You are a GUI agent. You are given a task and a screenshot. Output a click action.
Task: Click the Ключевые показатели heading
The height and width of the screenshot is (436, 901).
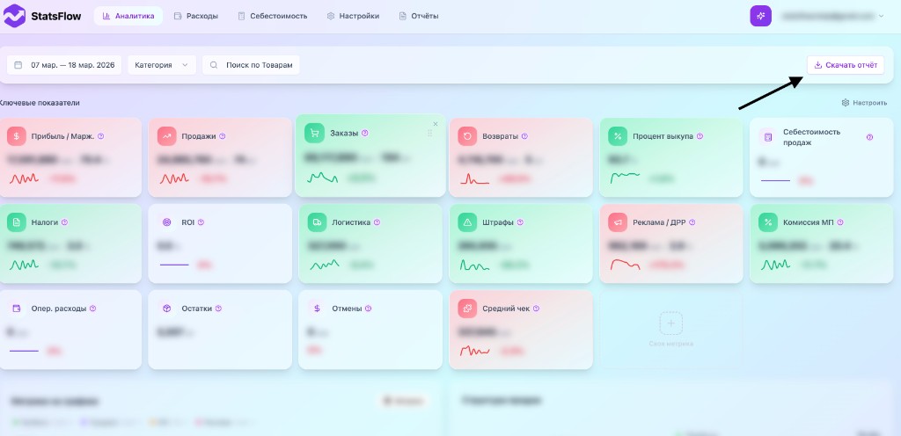(x=40, y=103)
